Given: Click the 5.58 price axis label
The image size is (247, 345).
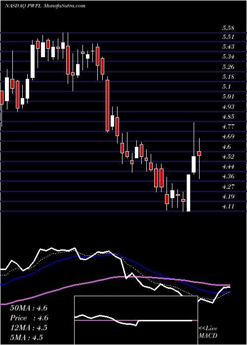Looking at the screenshot, I should tap(228, 28).
